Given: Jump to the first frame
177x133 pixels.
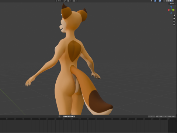Looking at the screenshot, I should click(64, 116).
